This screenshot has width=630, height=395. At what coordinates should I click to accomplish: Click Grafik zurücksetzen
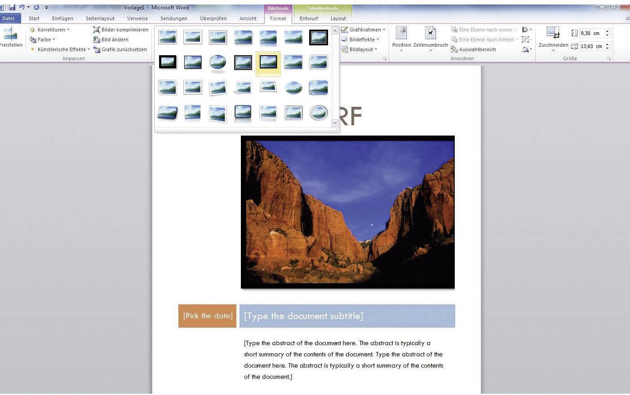tap(120, 49)
